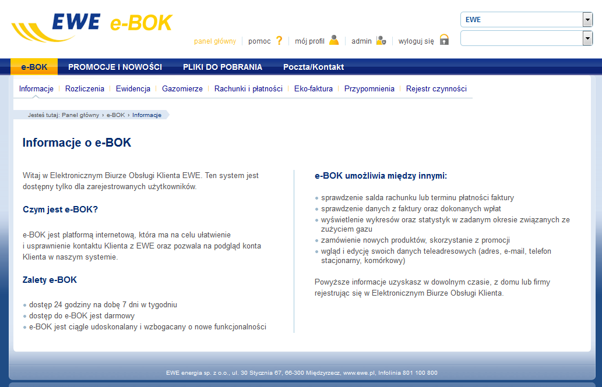Open the empty second dropdown arrow
602x387 pixels.
[587, 38]
